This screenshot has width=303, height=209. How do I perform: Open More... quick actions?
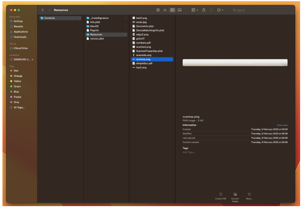(x=249, y=196)
